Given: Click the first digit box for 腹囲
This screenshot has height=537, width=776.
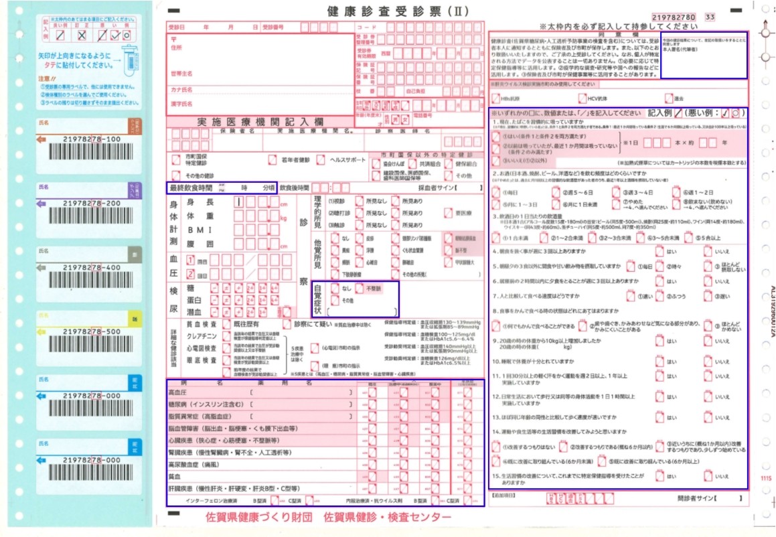Looking at the screenshot, I should click(238, 244).
